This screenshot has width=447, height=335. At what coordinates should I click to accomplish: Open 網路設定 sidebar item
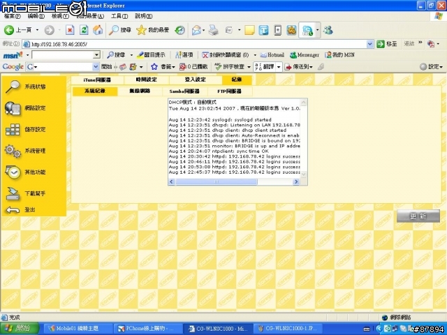click(x=26, y=108)
